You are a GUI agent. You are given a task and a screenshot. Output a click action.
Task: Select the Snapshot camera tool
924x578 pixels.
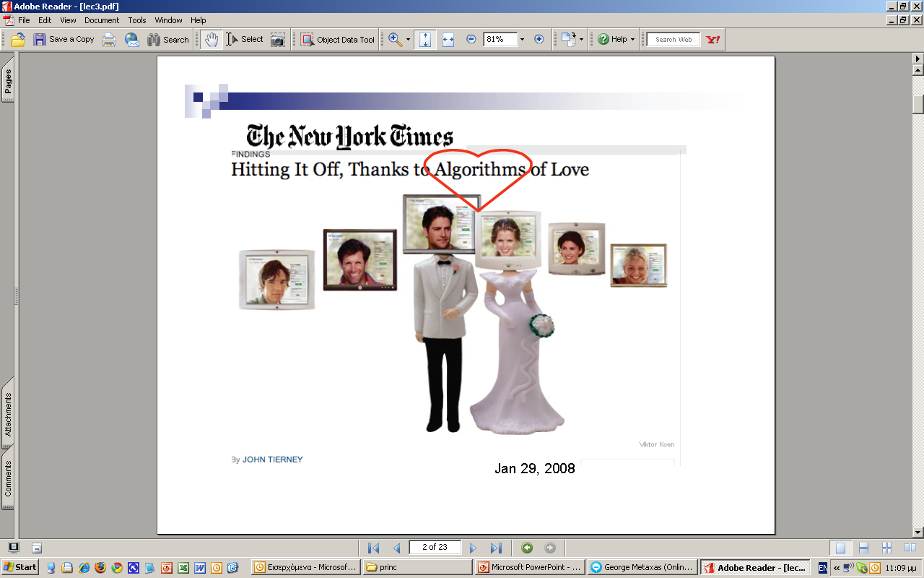278,40
